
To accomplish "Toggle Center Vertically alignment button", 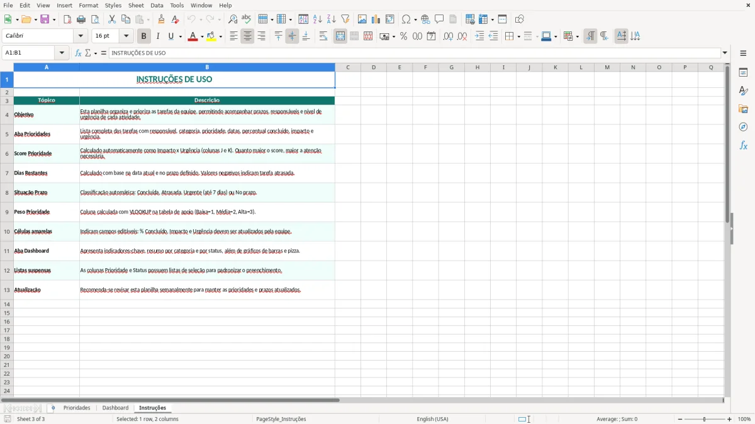I will [292, 36].
